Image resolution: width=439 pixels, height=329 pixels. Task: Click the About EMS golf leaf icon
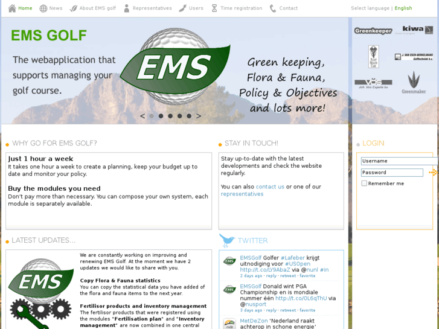click(x=73, y=8)
